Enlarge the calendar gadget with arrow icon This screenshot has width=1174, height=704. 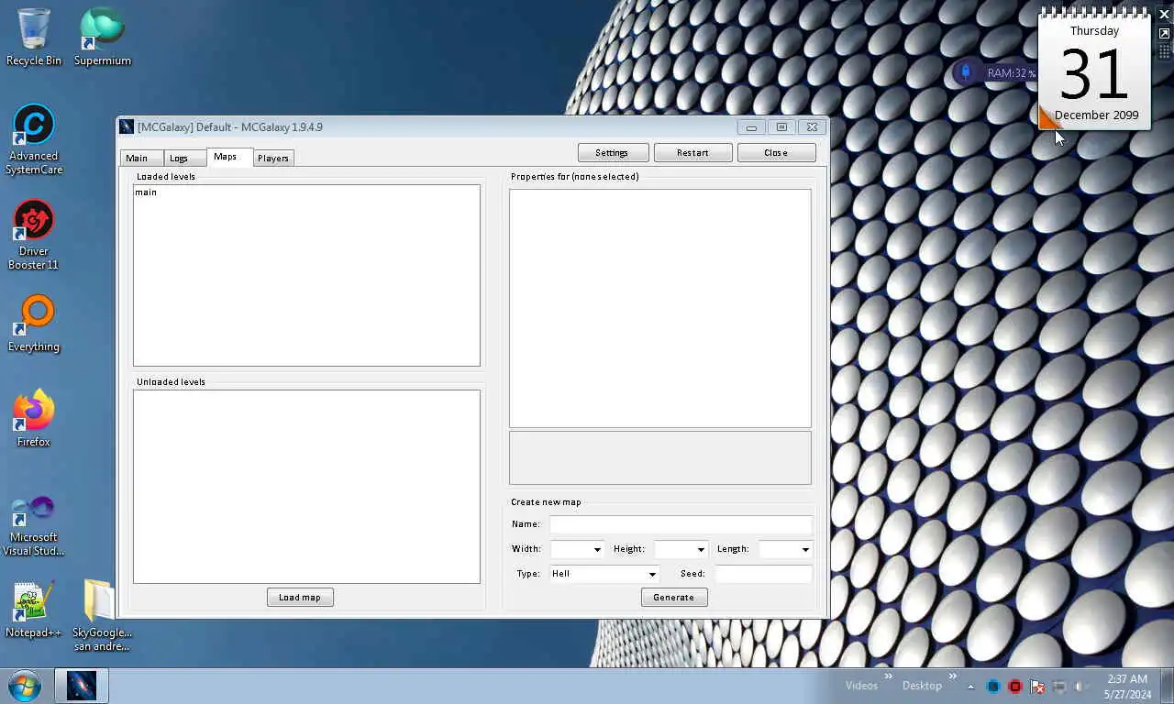tap(1164, 34)
